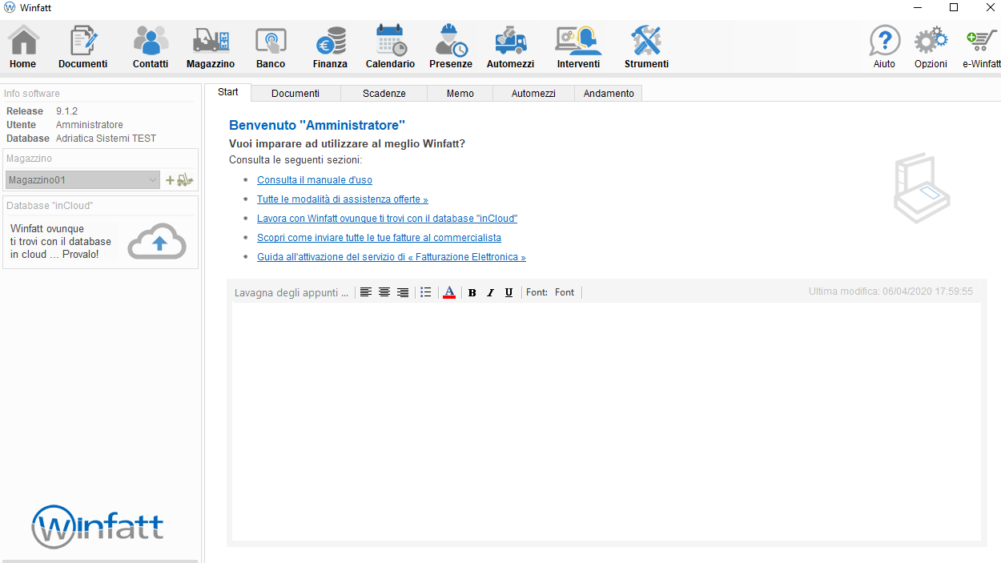Click the Winfatt logo in sidebar
The image size is (1001, 563).
[x=98, y=526]
